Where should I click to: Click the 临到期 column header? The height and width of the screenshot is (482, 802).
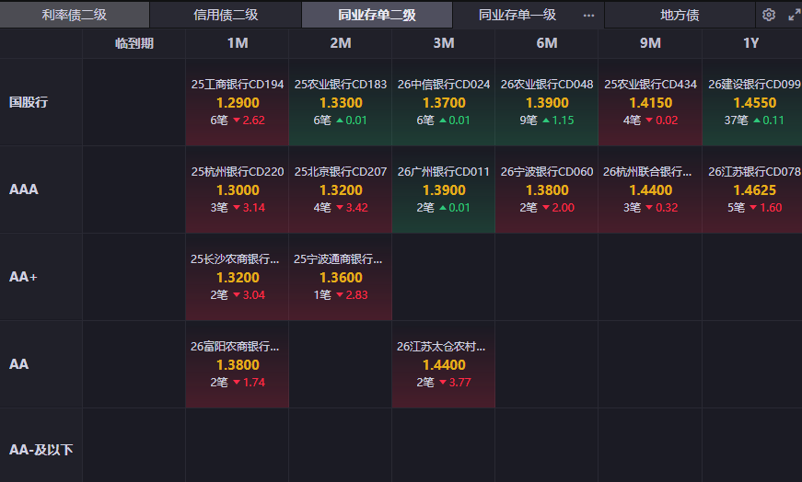pos(134,43)
